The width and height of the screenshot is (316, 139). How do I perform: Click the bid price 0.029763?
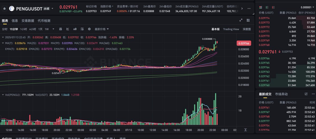(x=264, y=72)
